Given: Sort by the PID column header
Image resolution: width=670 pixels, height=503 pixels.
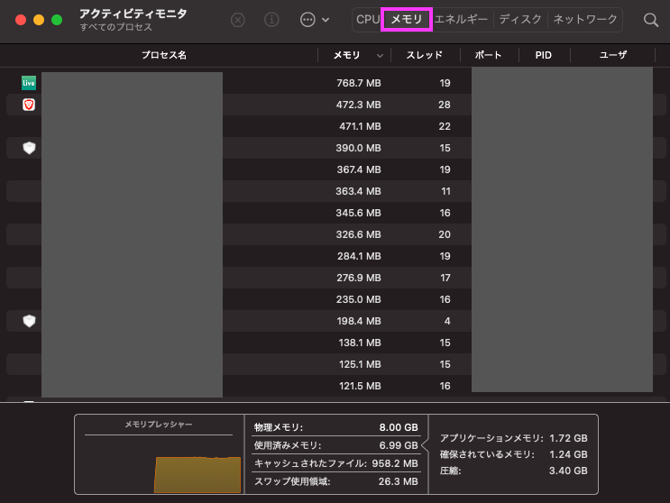Looking at the screenshot, I should pyautogui.click(x=543, y=55).
